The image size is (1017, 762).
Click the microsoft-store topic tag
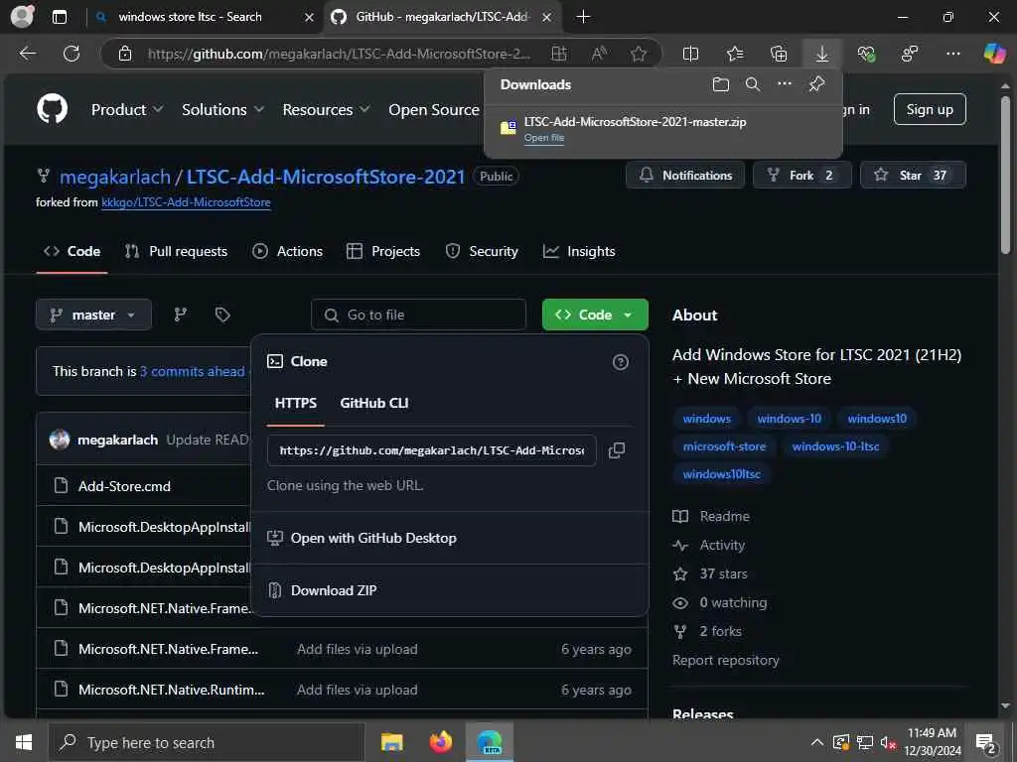click(724, 446)
